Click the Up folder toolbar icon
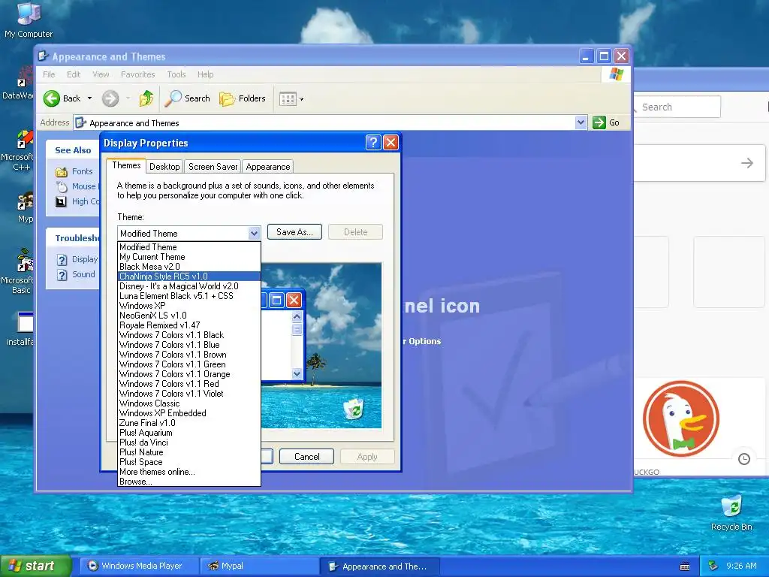Screen dimensions: 769x577 coord(146,98)
